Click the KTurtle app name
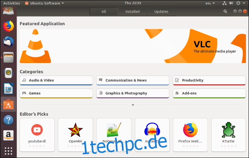The height and width of the screenshot is (158, 249). coord(228,141)
